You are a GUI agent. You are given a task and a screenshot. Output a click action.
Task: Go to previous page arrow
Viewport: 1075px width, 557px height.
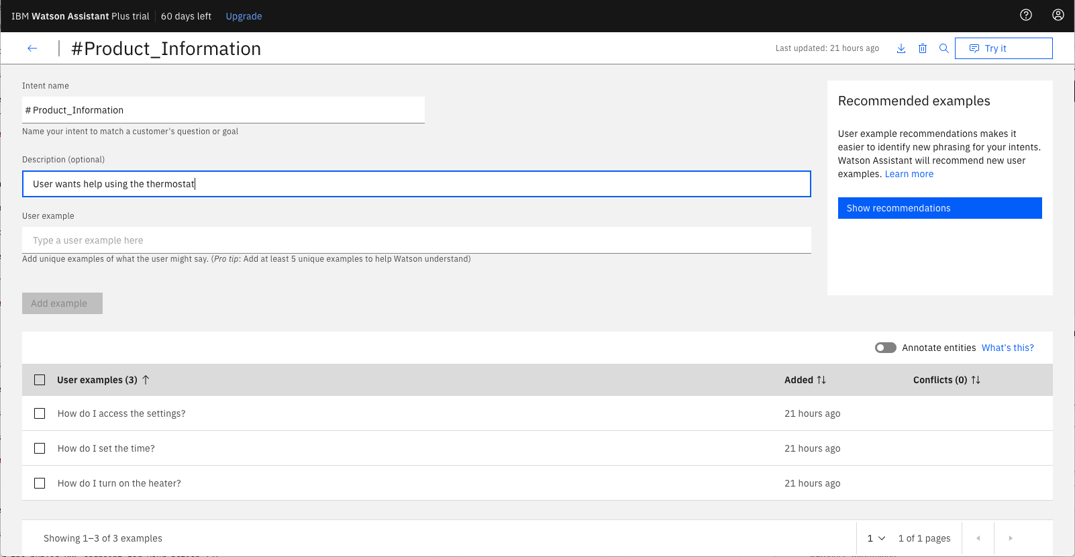[x=978, y=538]
